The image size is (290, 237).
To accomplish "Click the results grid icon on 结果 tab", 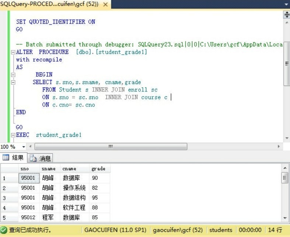I will pyautogui.click(x=6, y=158).
